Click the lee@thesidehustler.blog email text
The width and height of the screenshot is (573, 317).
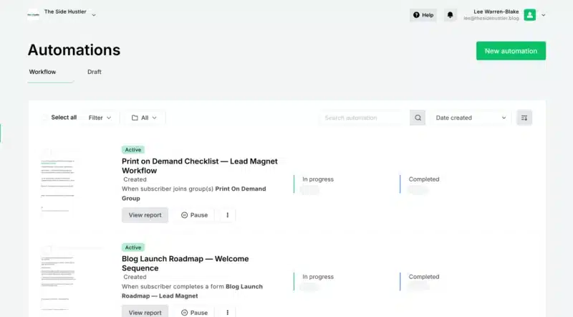491,19
